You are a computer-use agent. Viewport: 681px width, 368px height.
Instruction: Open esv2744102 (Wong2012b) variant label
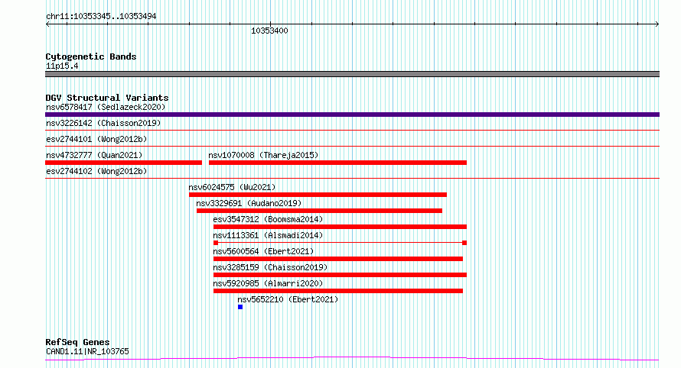pos(96,171)
